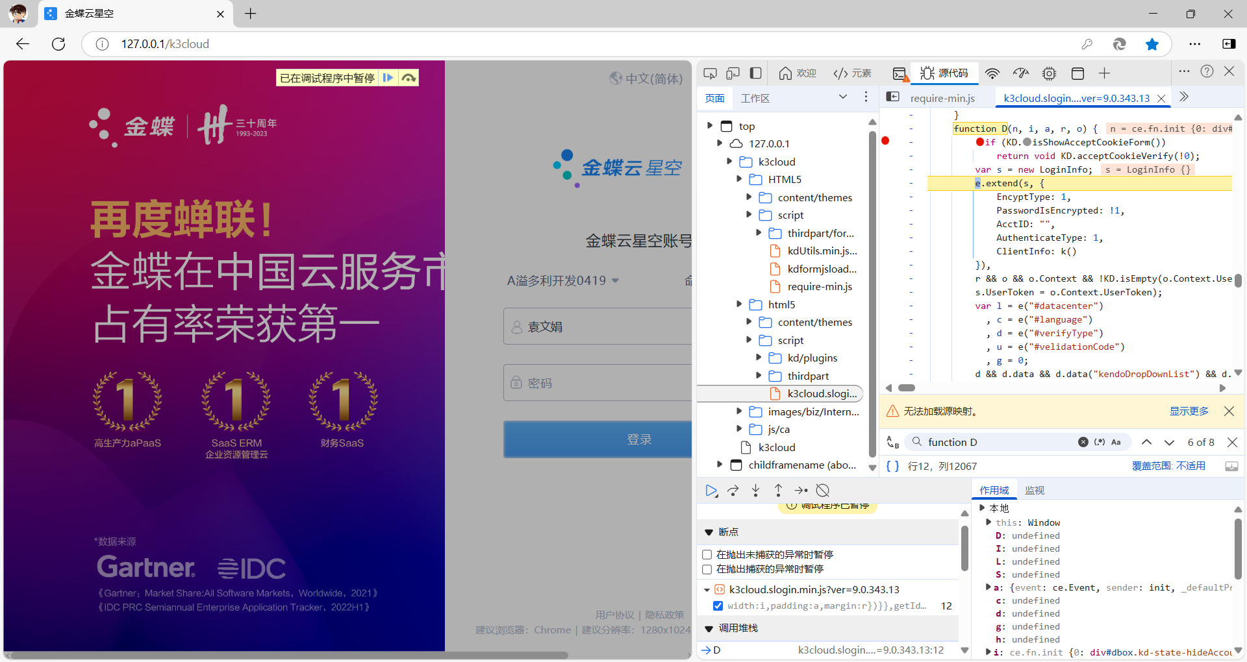Open data center dropdown A溢多利开发0419

click(x=563, y=280)
